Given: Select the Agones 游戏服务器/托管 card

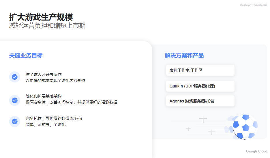Looking at the screenshot, I should click(x=200, y=101).
